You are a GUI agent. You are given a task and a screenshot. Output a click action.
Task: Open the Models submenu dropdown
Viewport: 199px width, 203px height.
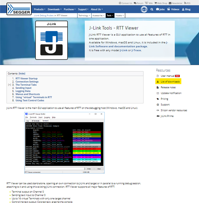(x=120, y=15)
